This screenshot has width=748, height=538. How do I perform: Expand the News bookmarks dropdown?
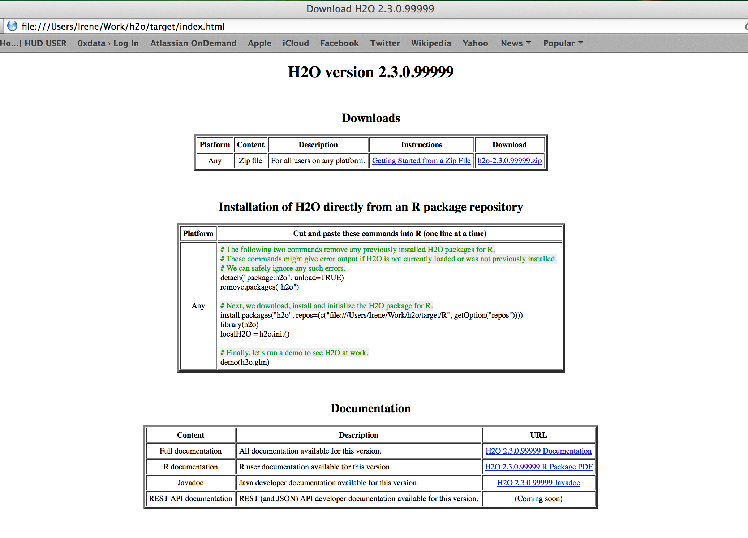click(x=516, y=43)
